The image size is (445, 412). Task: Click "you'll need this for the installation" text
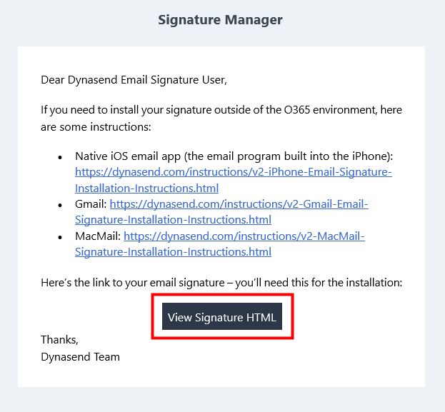pyautogui.click(x=319, y=283)
